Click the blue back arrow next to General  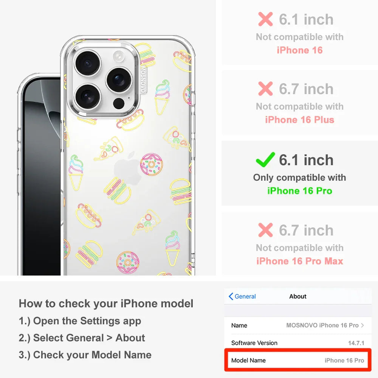coord(231,296)
